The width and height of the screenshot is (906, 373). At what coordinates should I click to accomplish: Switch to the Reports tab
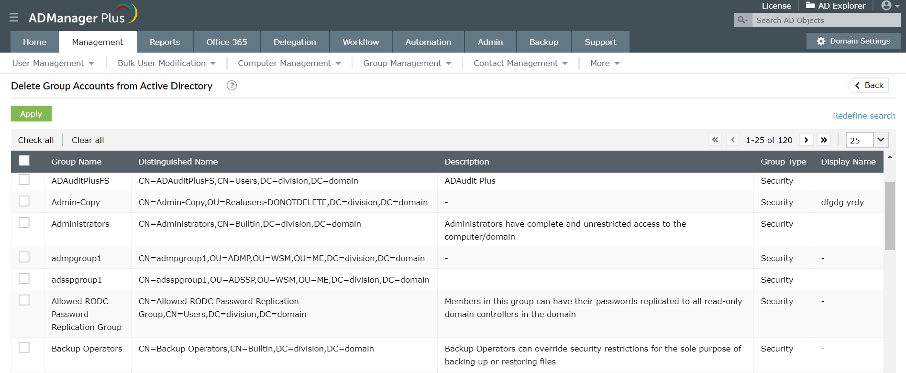(165, 42)
